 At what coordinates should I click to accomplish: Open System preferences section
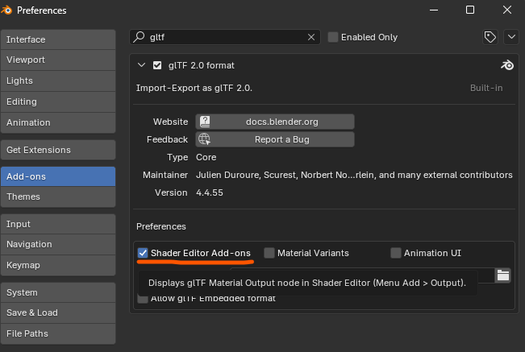(58, 292)
